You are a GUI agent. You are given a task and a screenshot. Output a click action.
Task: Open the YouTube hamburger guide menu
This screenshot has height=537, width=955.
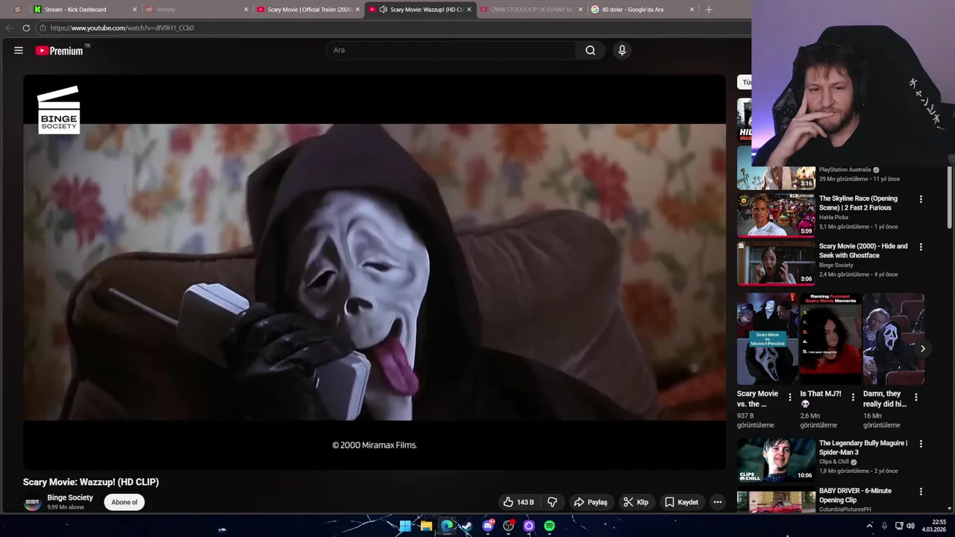coord(19,50)
